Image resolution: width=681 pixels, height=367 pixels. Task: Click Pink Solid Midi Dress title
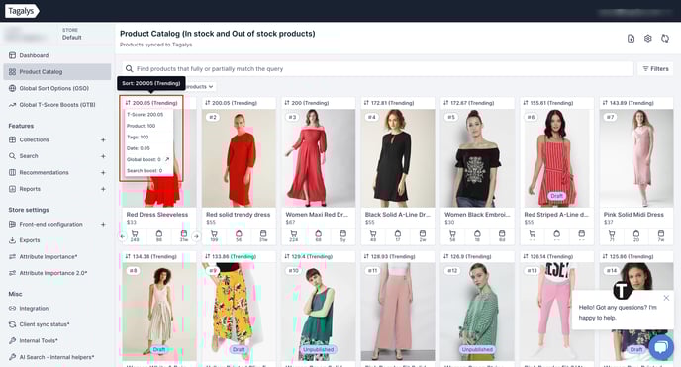click(x=633, y=215)
